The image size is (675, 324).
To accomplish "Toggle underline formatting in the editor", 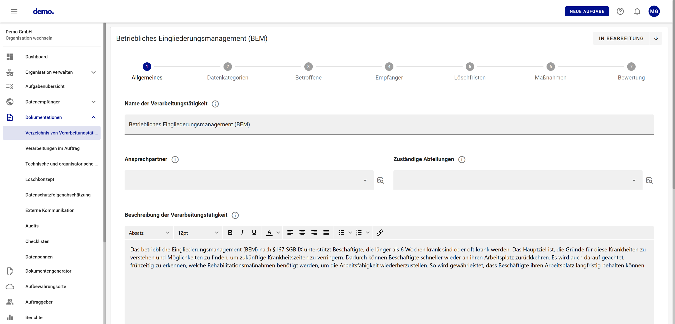I will (x=254, y=232).
